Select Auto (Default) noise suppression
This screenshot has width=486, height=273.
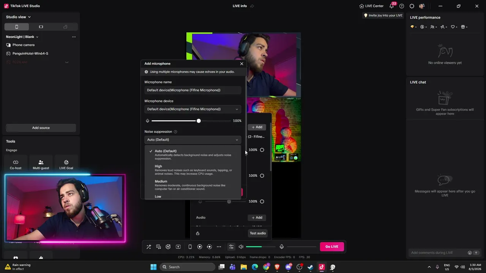[x=193, y=154]
